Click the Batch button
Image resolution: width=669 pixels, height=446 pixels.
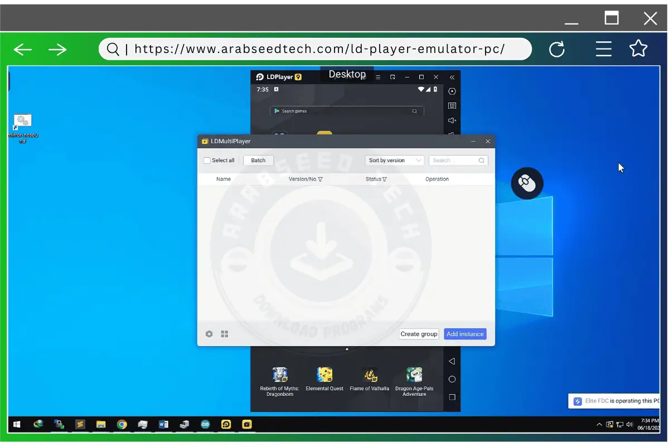(258, 161)
